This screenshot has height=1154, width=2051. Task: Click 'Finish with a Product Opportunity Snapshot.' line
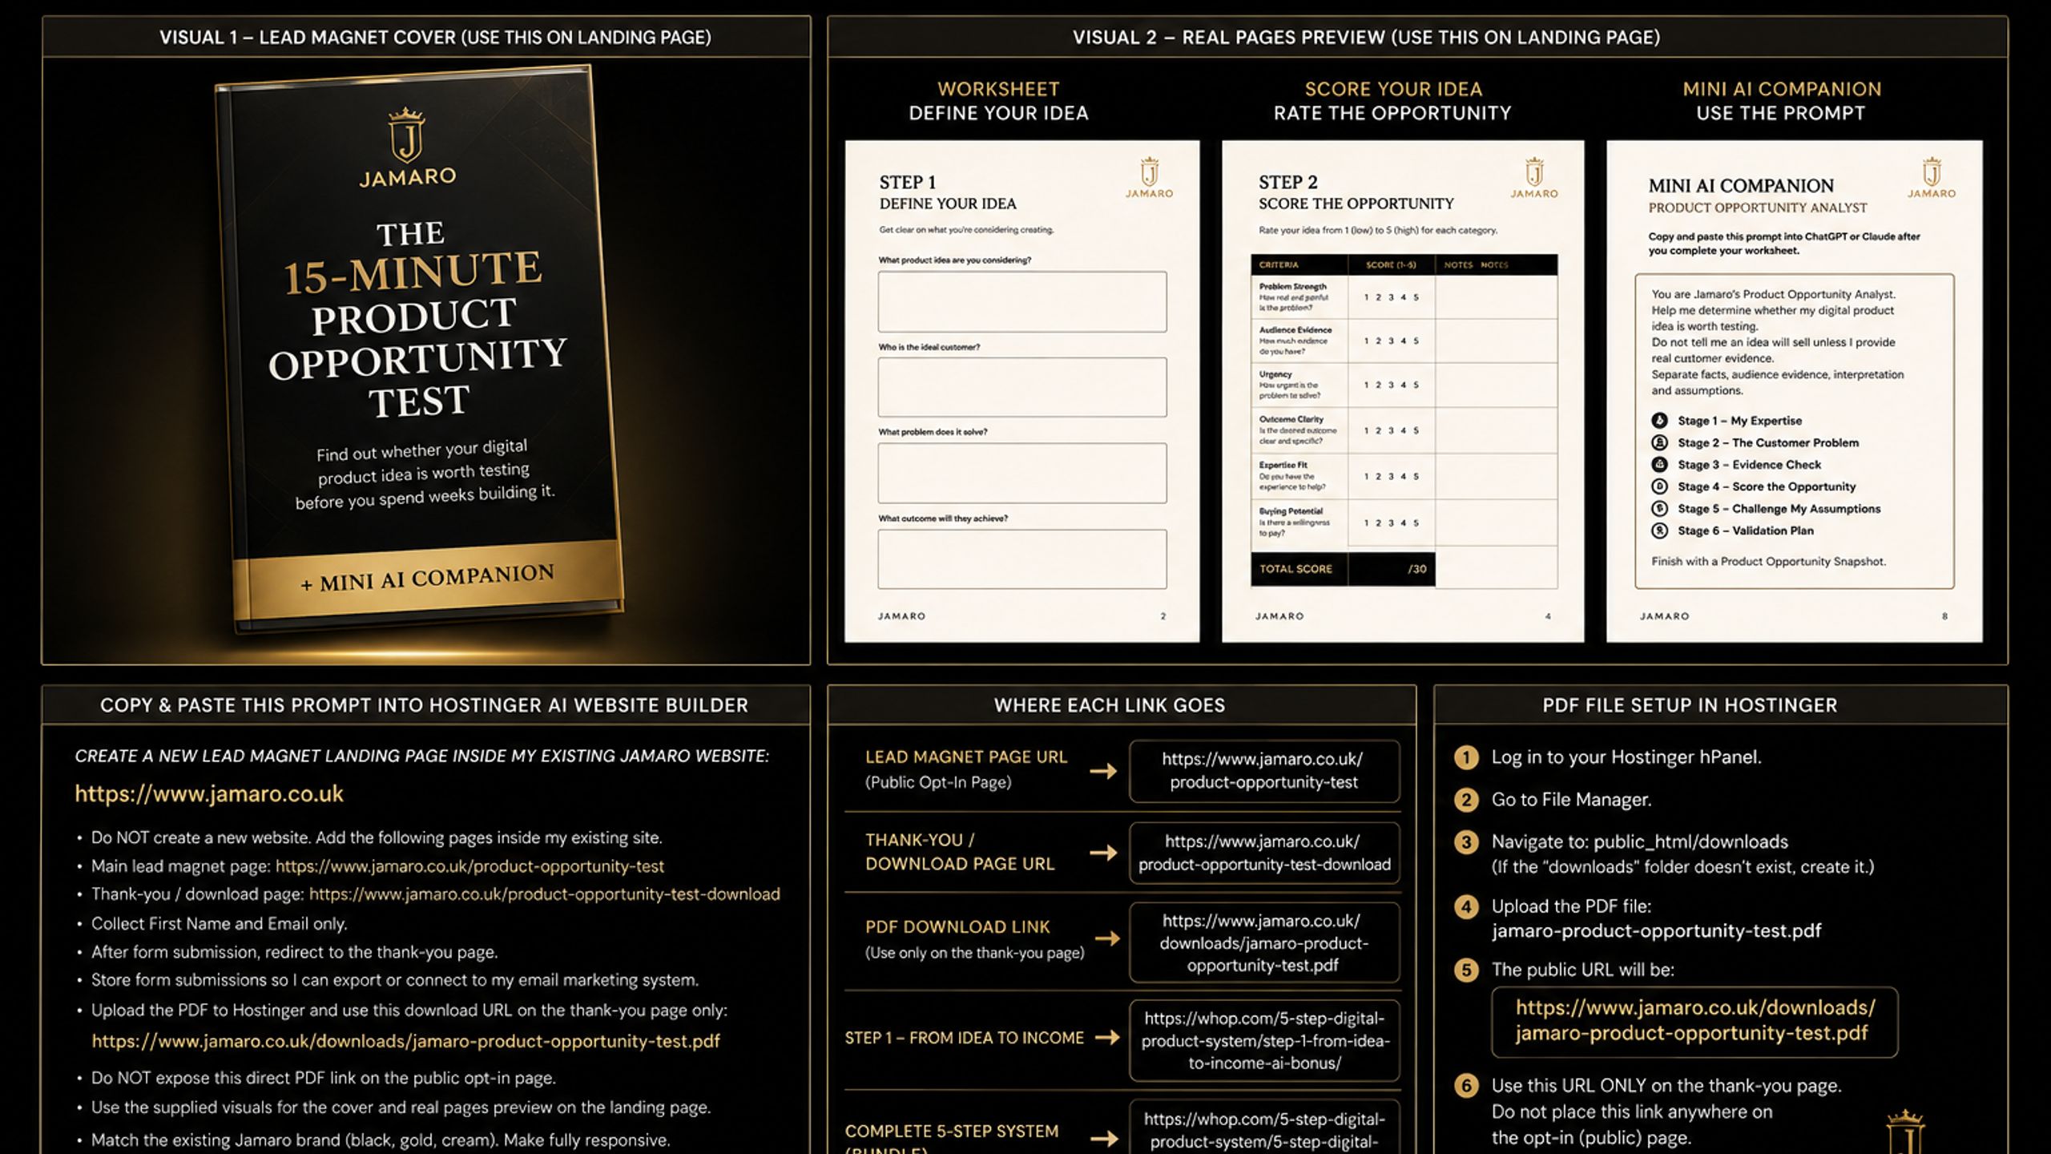[1768, 562]
